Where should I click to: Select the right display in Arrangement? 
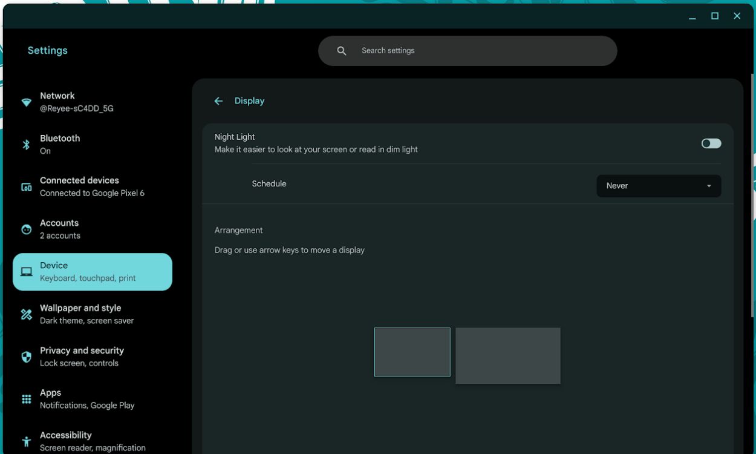[x=508, y=355]
